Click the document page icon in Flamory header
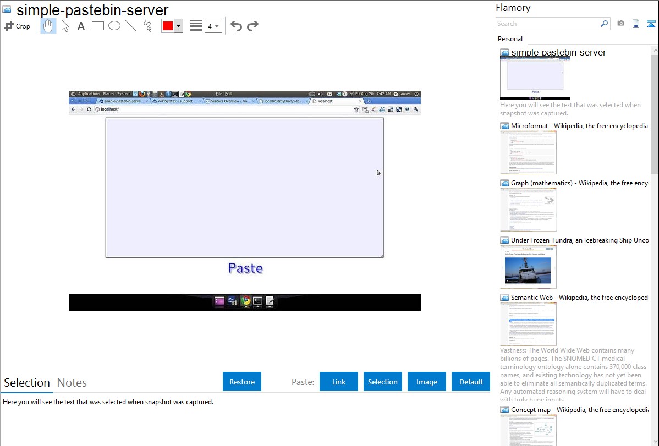The image size is (659, 446). coord(636,24)
